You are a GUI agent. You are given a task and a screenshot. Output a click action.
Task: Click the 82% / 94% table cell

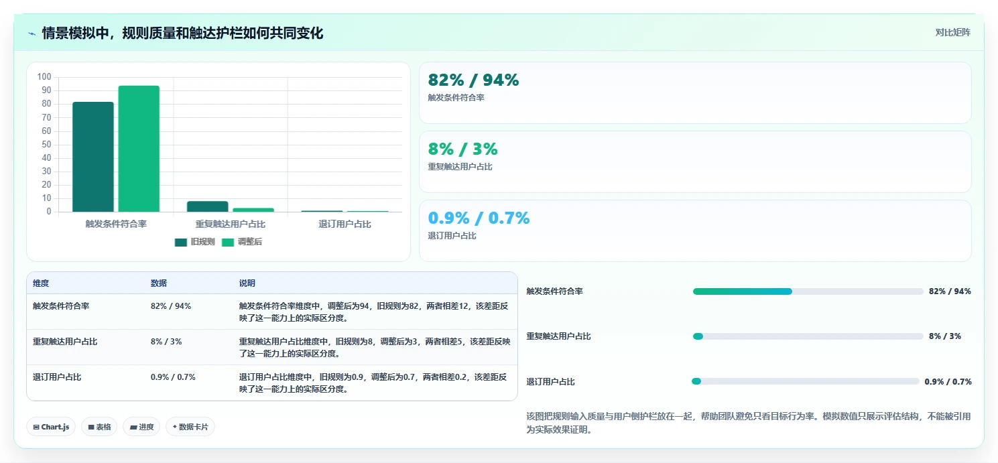171,306
